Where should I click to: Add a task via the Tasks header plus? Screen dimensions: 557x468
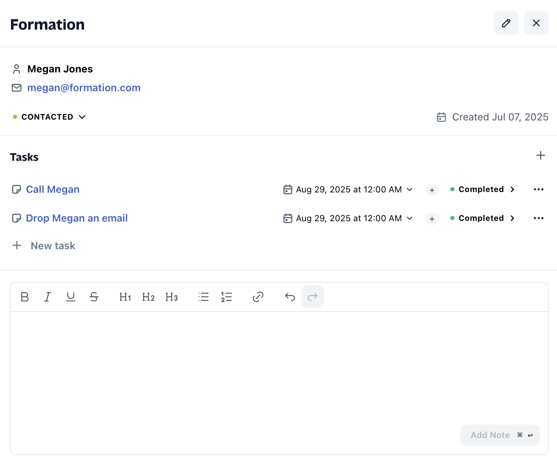click(x=541, y=155)
